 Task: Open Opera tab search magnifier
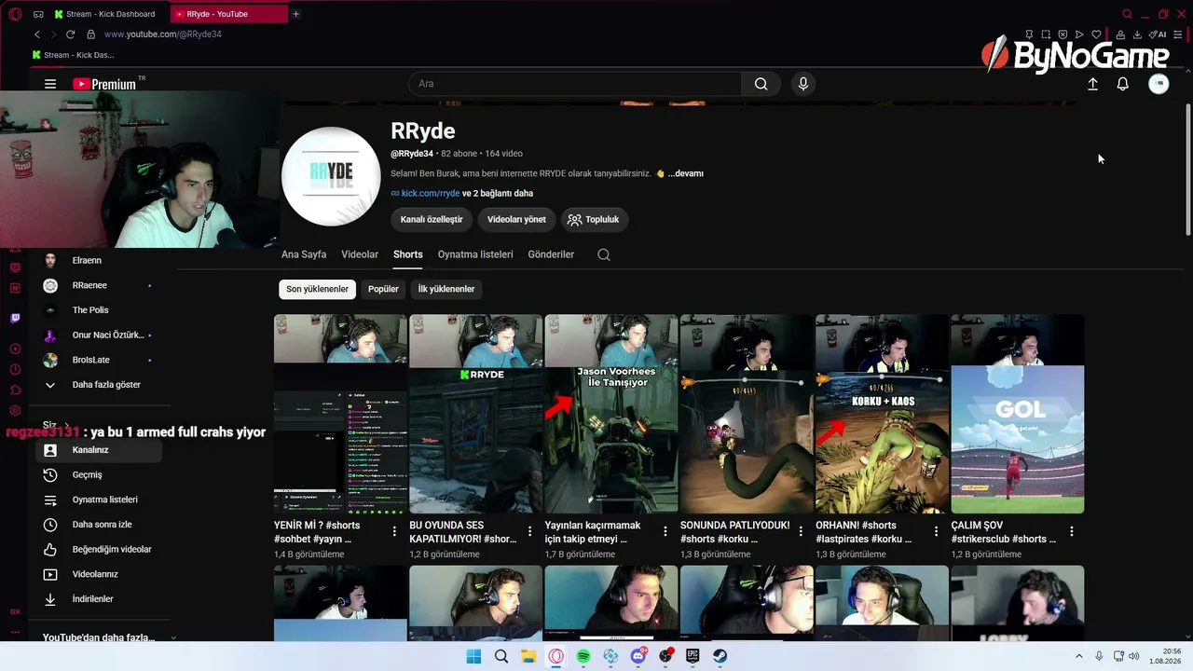click(x=1127, y=14)
